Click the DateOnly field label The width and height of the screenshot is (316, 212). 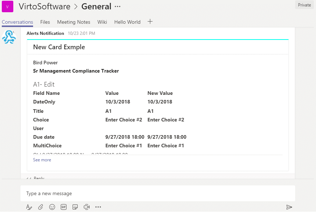tap(44, 102)
